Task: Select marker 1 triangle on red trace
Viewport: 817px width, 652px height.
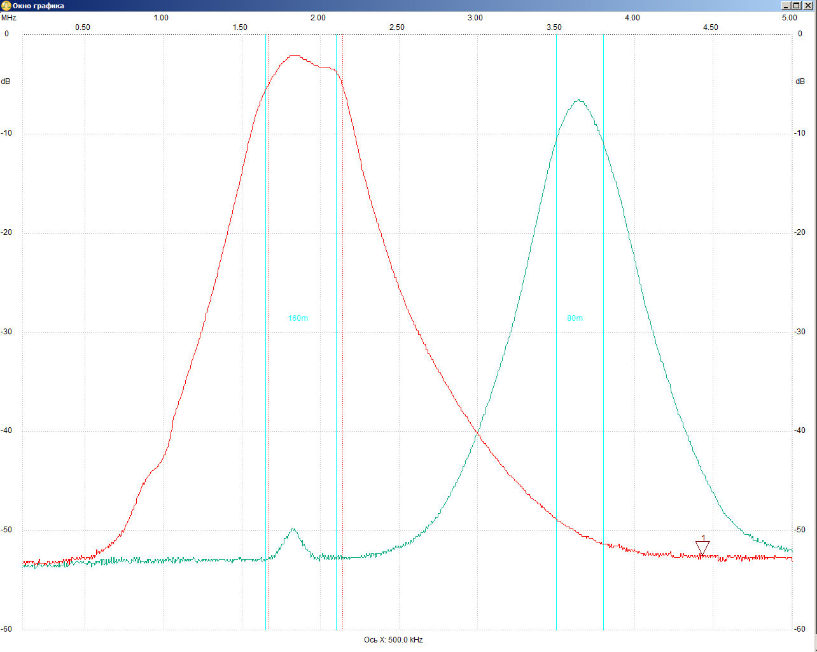Action: 702,548
